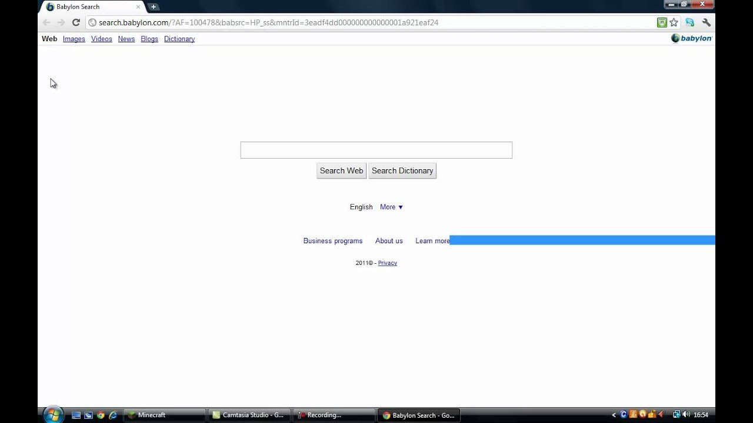Click the orange circle tray icon

(x=642, y=415)
